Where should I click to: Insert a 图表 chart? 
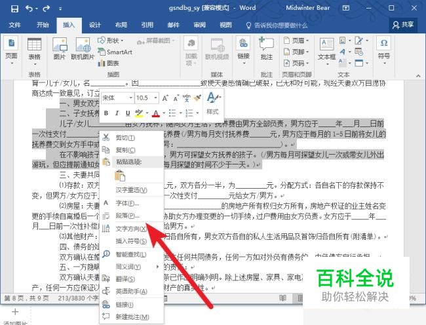coord(109,64)
